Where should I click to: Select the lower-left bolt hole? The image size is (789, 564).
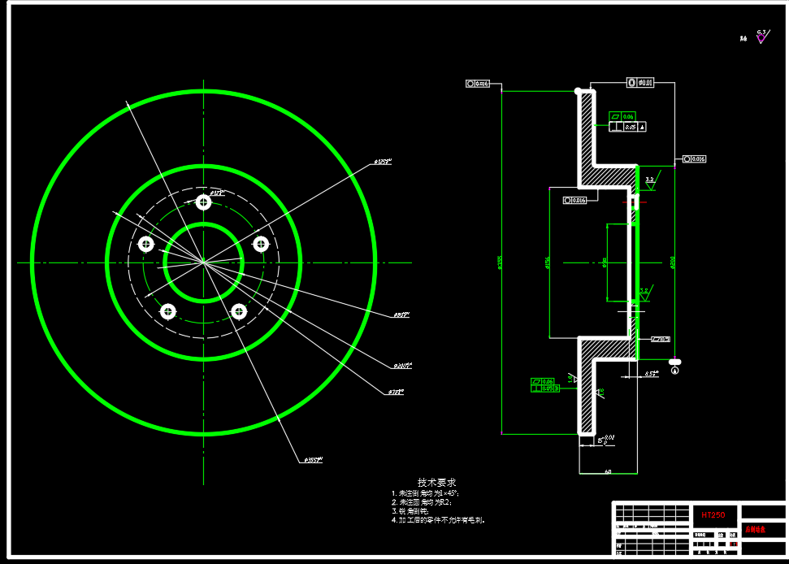point(168,312)
